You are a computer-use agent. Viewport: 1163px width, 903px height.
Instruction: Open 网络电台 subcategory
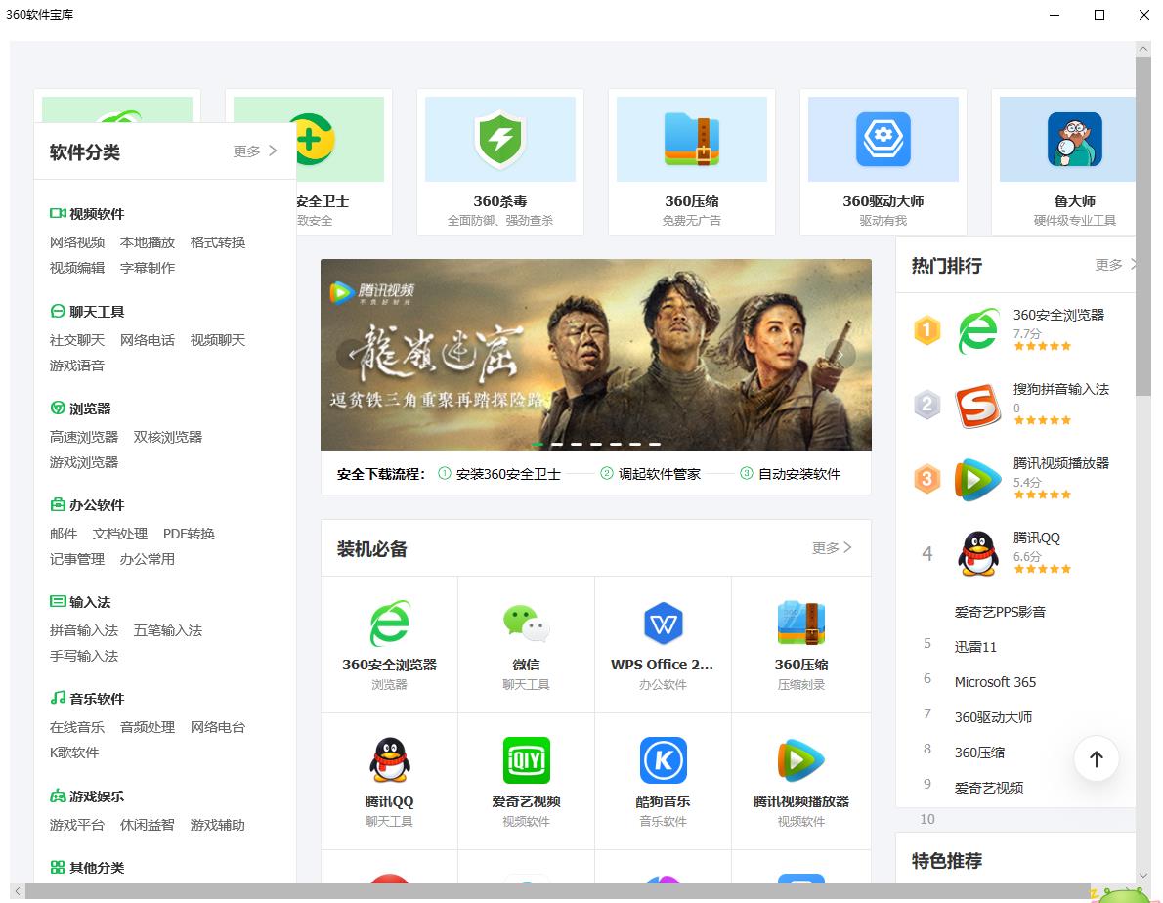pyautogui.click(x=217, y=727)
